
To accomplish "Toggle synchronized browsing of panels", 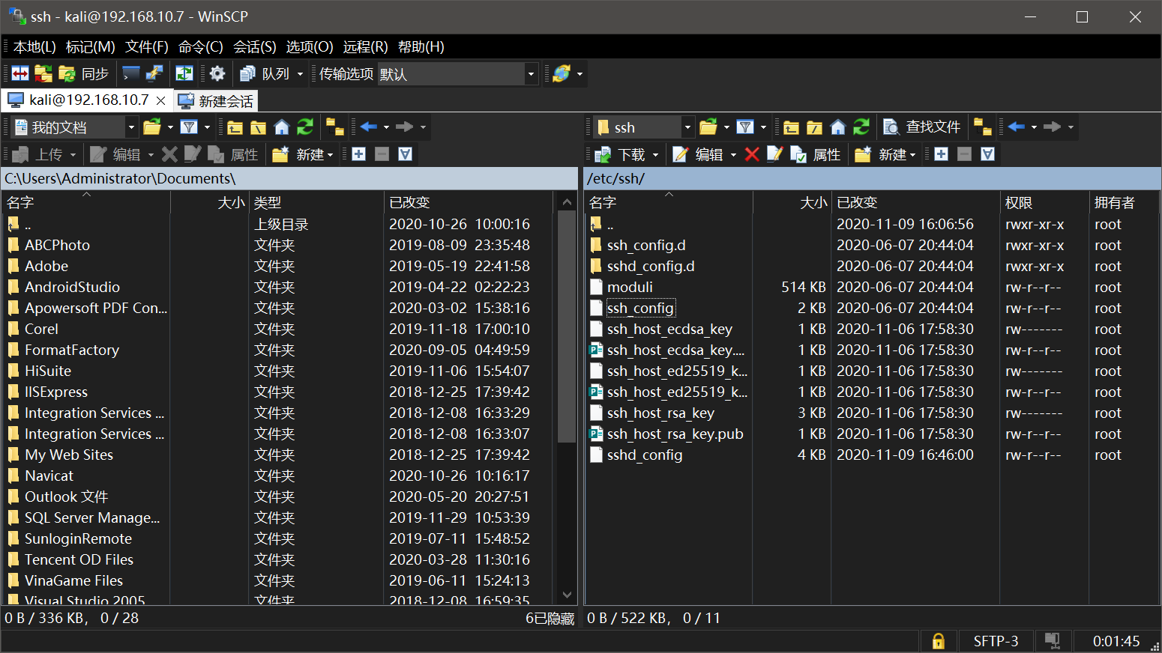I will click(184, 73).
